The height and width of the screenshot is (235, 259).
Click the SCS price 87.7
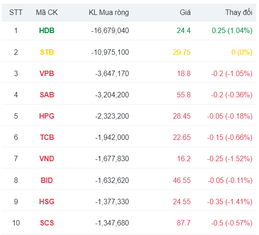(x=184, y=223)
